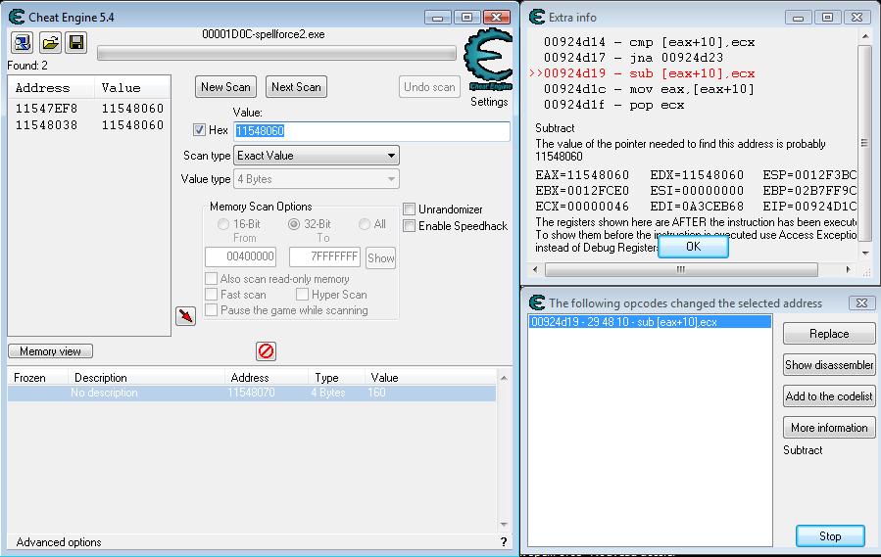Check Pause the game while scanning

tap(212, 310)
